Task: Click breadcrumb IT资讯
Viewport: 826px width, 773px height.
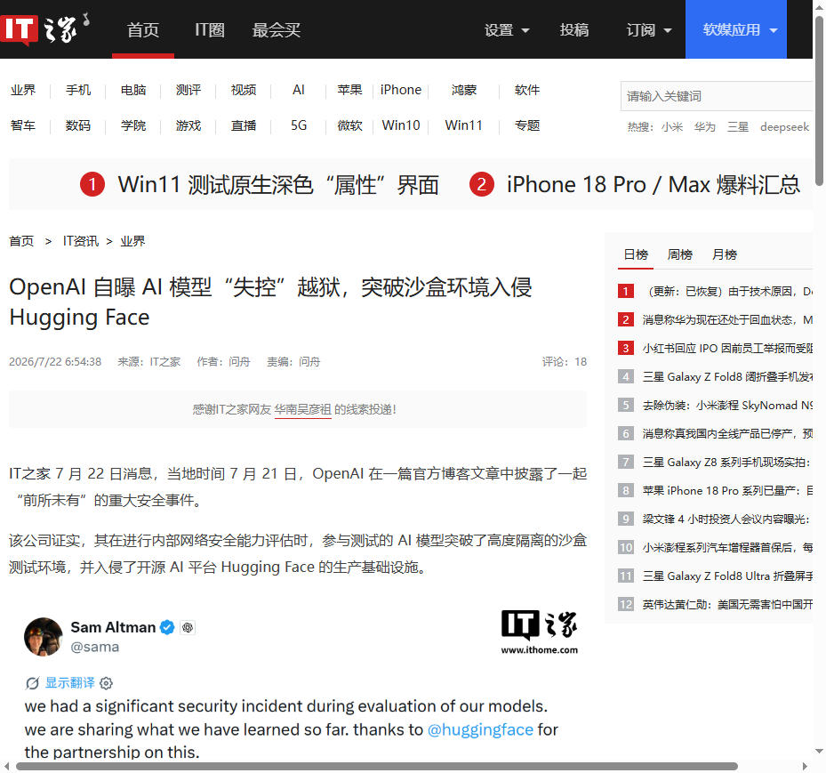Action: (81, 241)
